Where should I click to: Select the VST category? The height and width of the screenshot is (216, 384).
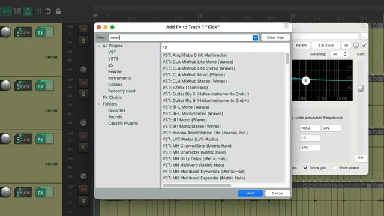[112, 52]
